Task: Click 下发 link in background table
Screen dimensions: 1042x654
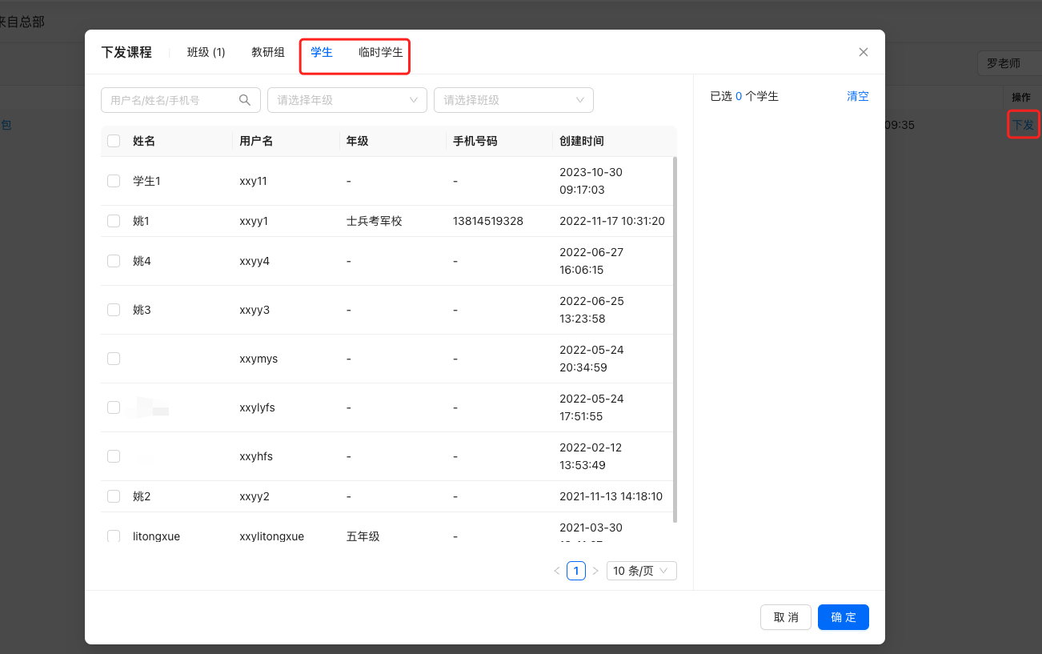Action: [x=1023, y=125]
